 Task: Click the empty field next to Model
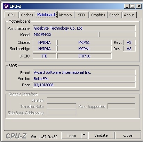coord(117,34)
